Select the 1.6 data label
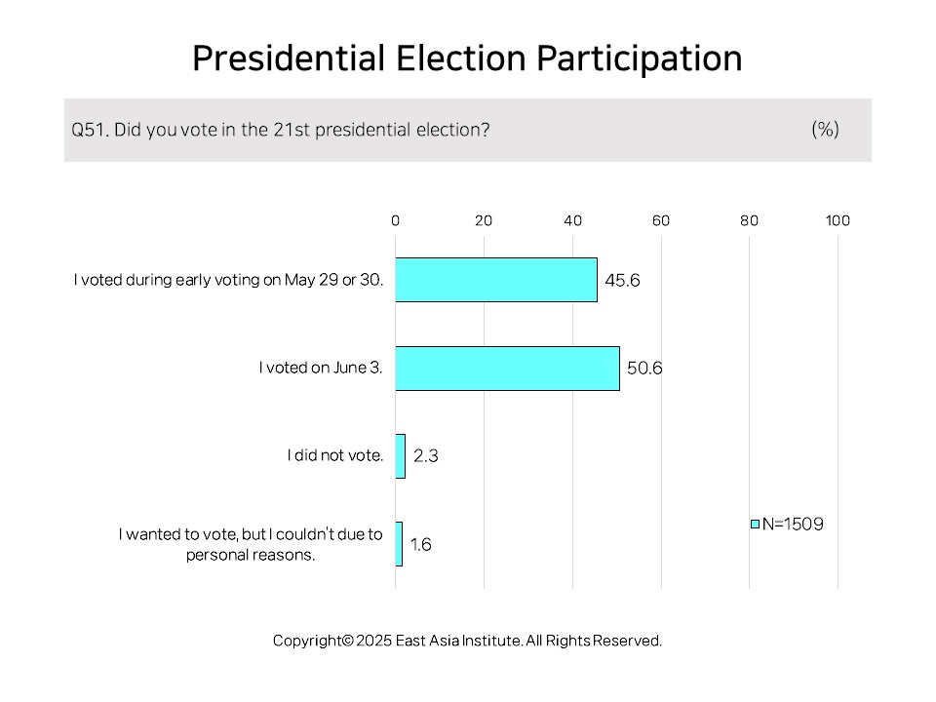Screen dimensions: 936x702 tap(421, 544)
